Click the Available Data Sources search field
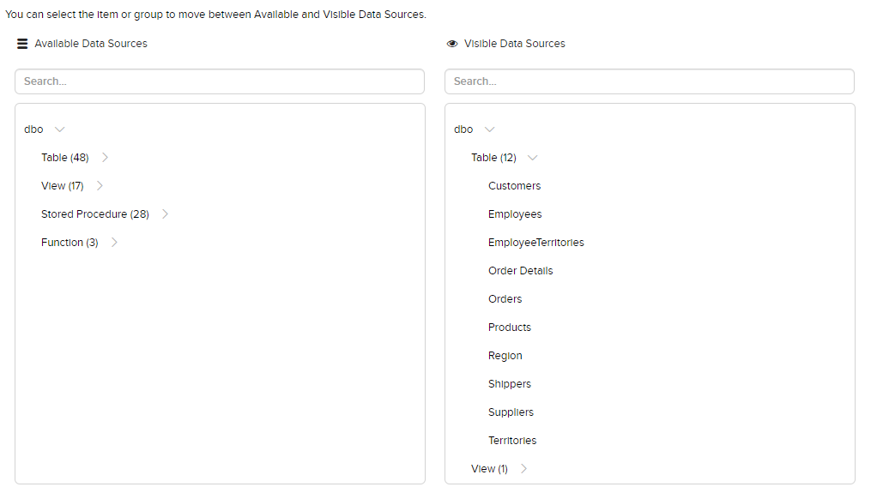This screenshot has height=499, width=871. coord(220,81)
